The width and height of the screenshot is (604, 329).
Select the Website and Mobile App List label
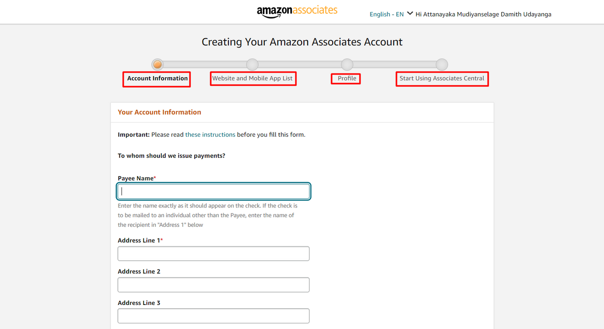point(253,79)
